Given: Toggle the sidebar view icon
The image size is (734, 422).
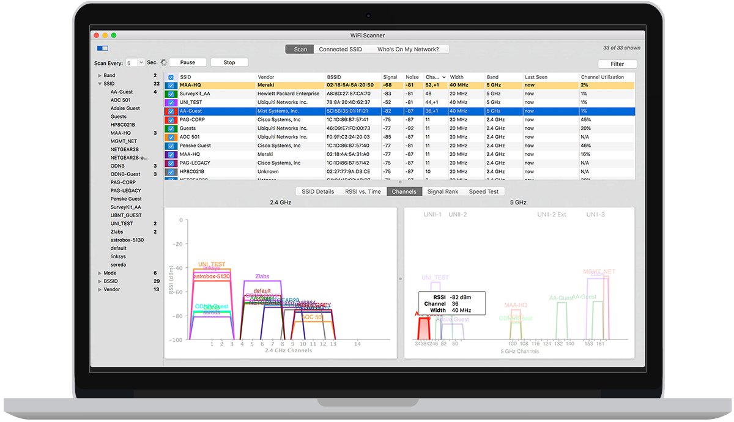Looking at the screenshot, I should point(102,48).
